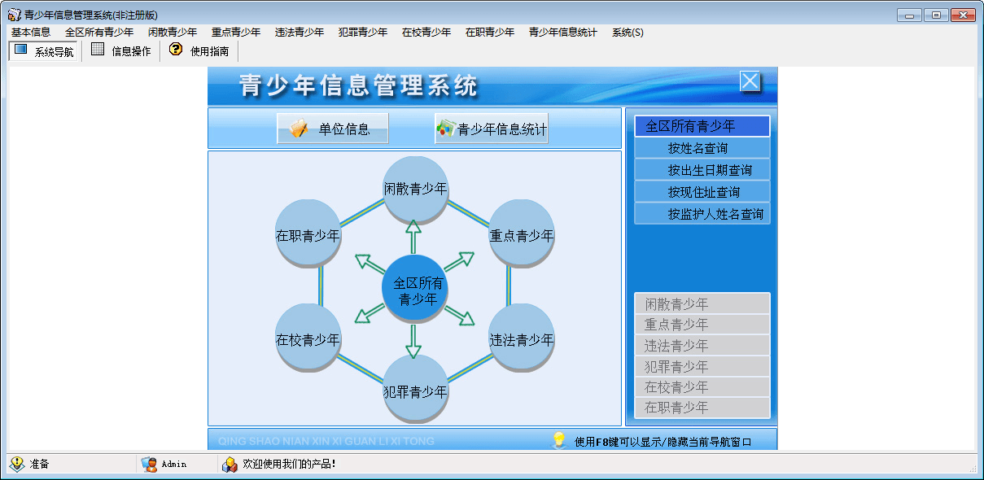Expand the 全区所有青少年 sidebar header
This screenshot has height=480, width=984.
click(x=702, y=126)
